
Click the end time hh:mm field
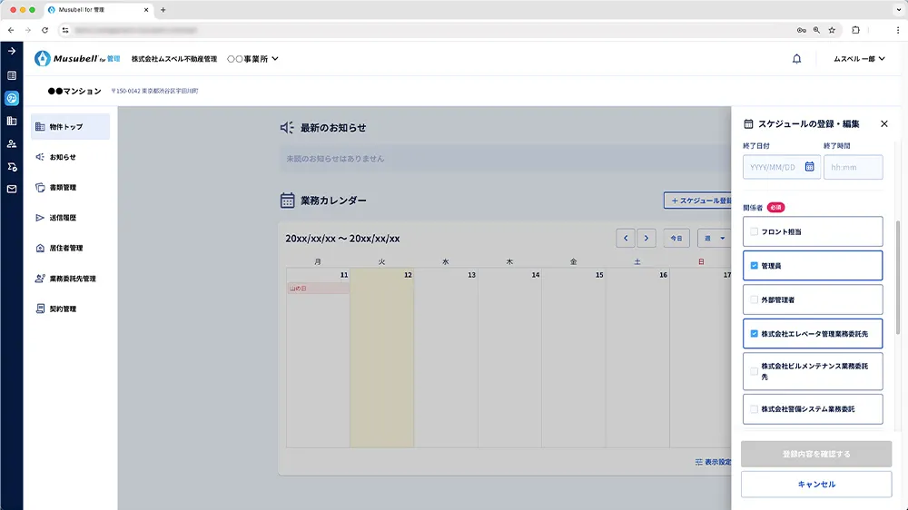point(853,167)
